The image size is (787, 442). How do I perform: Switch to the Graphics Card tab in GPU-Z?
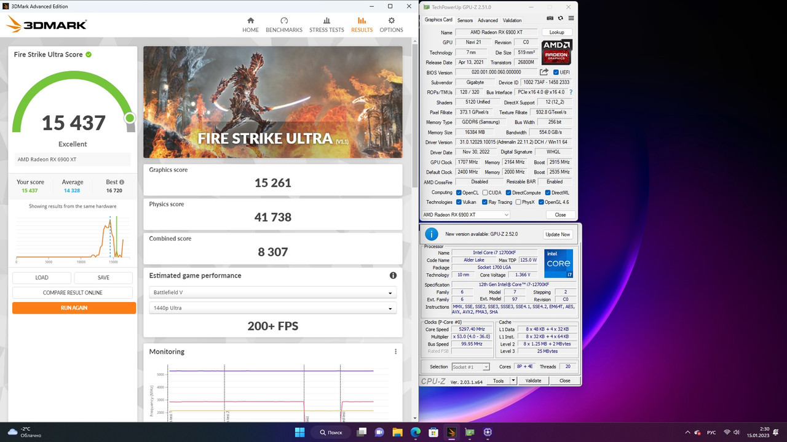(438, 20)
